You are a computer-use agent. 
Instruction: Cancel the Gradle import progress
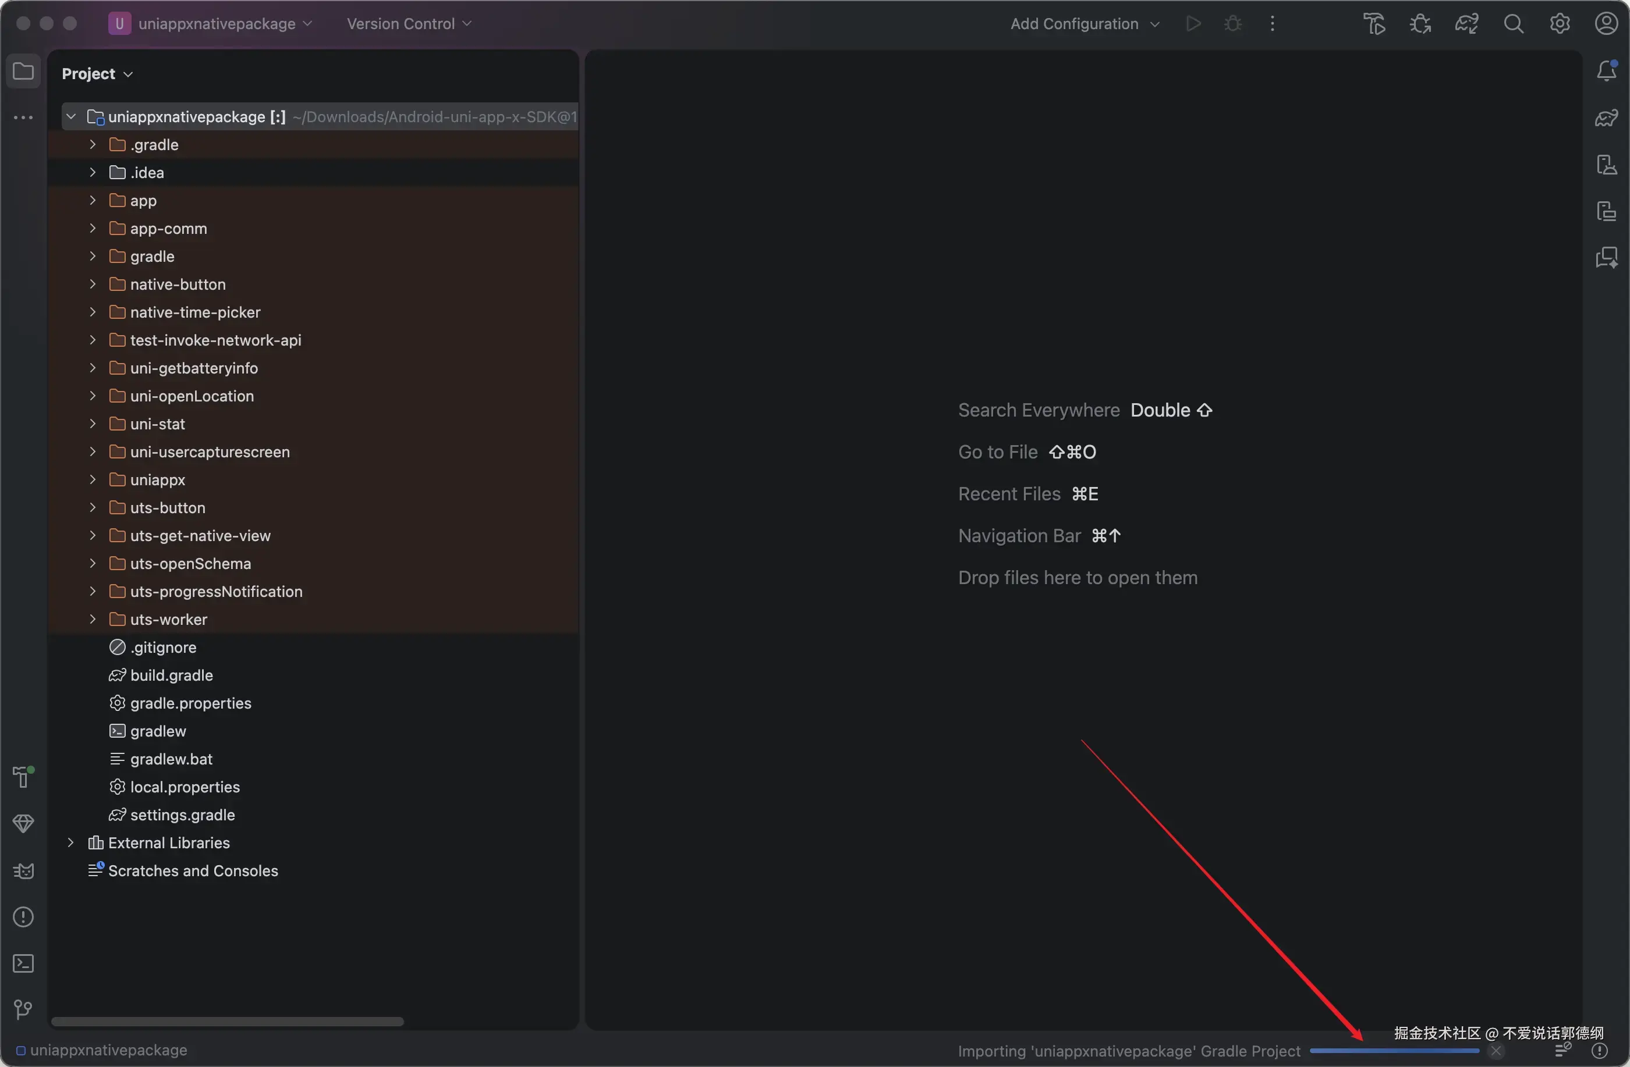pos(1497,1051)
